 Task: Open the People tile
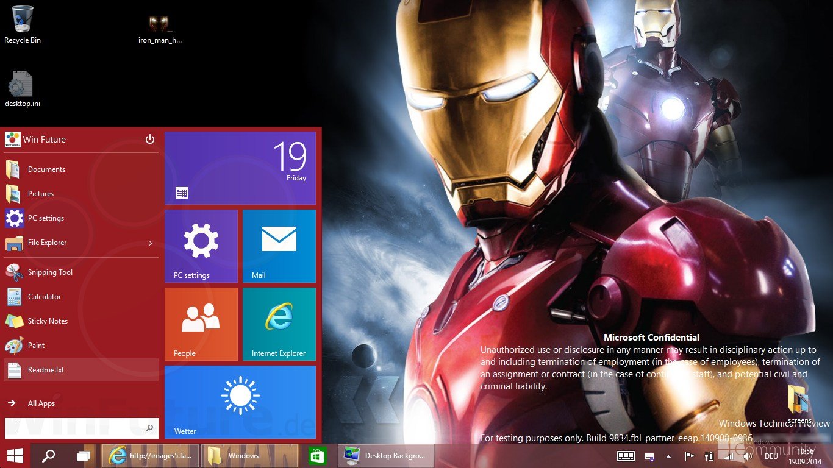(x=201, y=324)
